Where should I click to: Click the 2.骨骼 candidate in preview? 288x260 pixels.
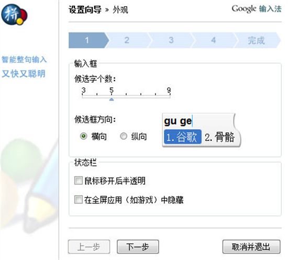(x=220, y=137)
